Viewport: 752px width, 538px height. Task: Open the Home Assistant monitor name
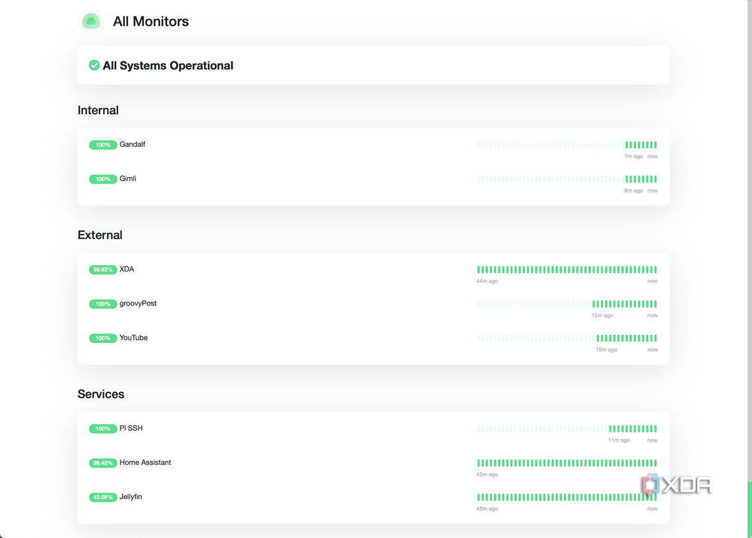pos(145,462)
